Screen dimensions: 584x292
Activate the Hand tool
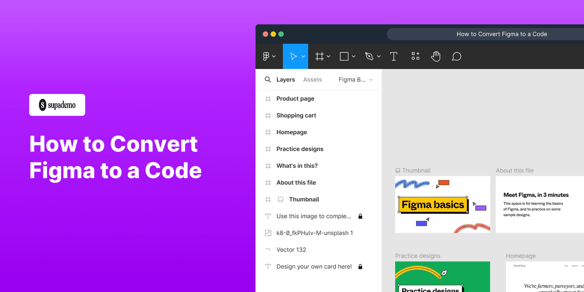[436, 56]
